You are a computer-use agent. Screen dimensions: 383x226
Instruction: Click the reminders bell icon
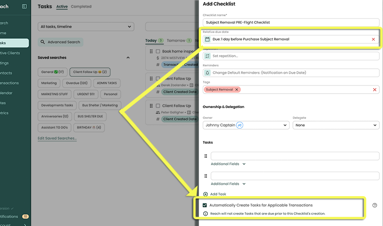tap(208, 73)
